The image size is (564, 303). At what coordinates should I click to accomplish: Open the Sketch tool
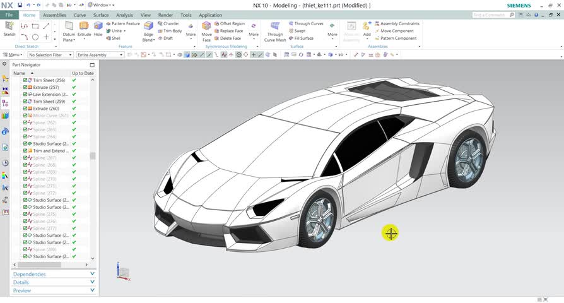tap(9, 29)
